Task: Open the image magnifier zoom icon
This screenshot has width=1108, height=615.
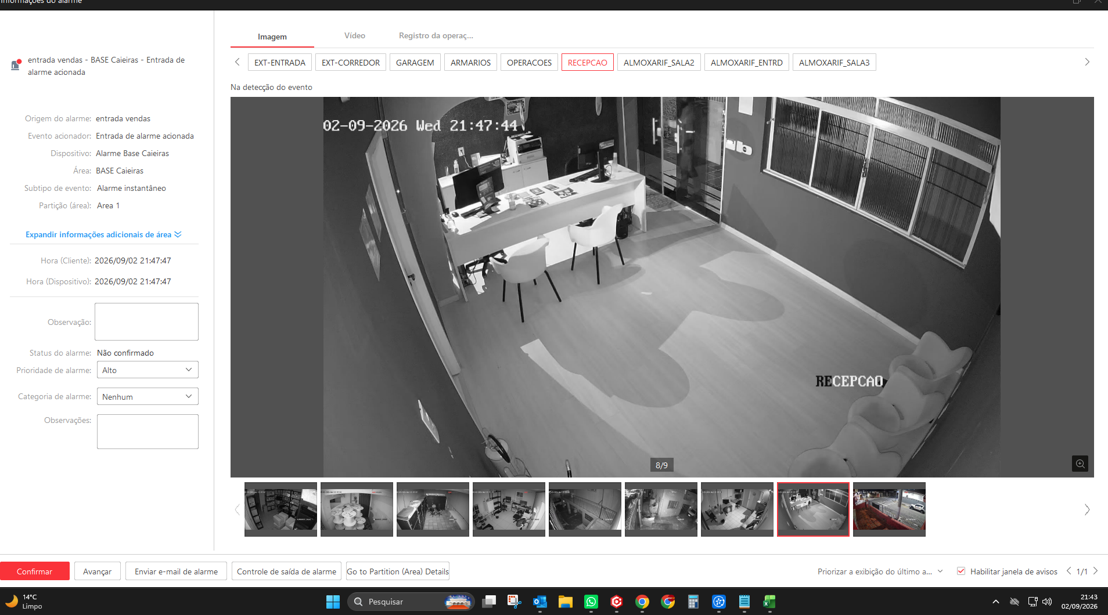Action: [x=1080, y=464]
